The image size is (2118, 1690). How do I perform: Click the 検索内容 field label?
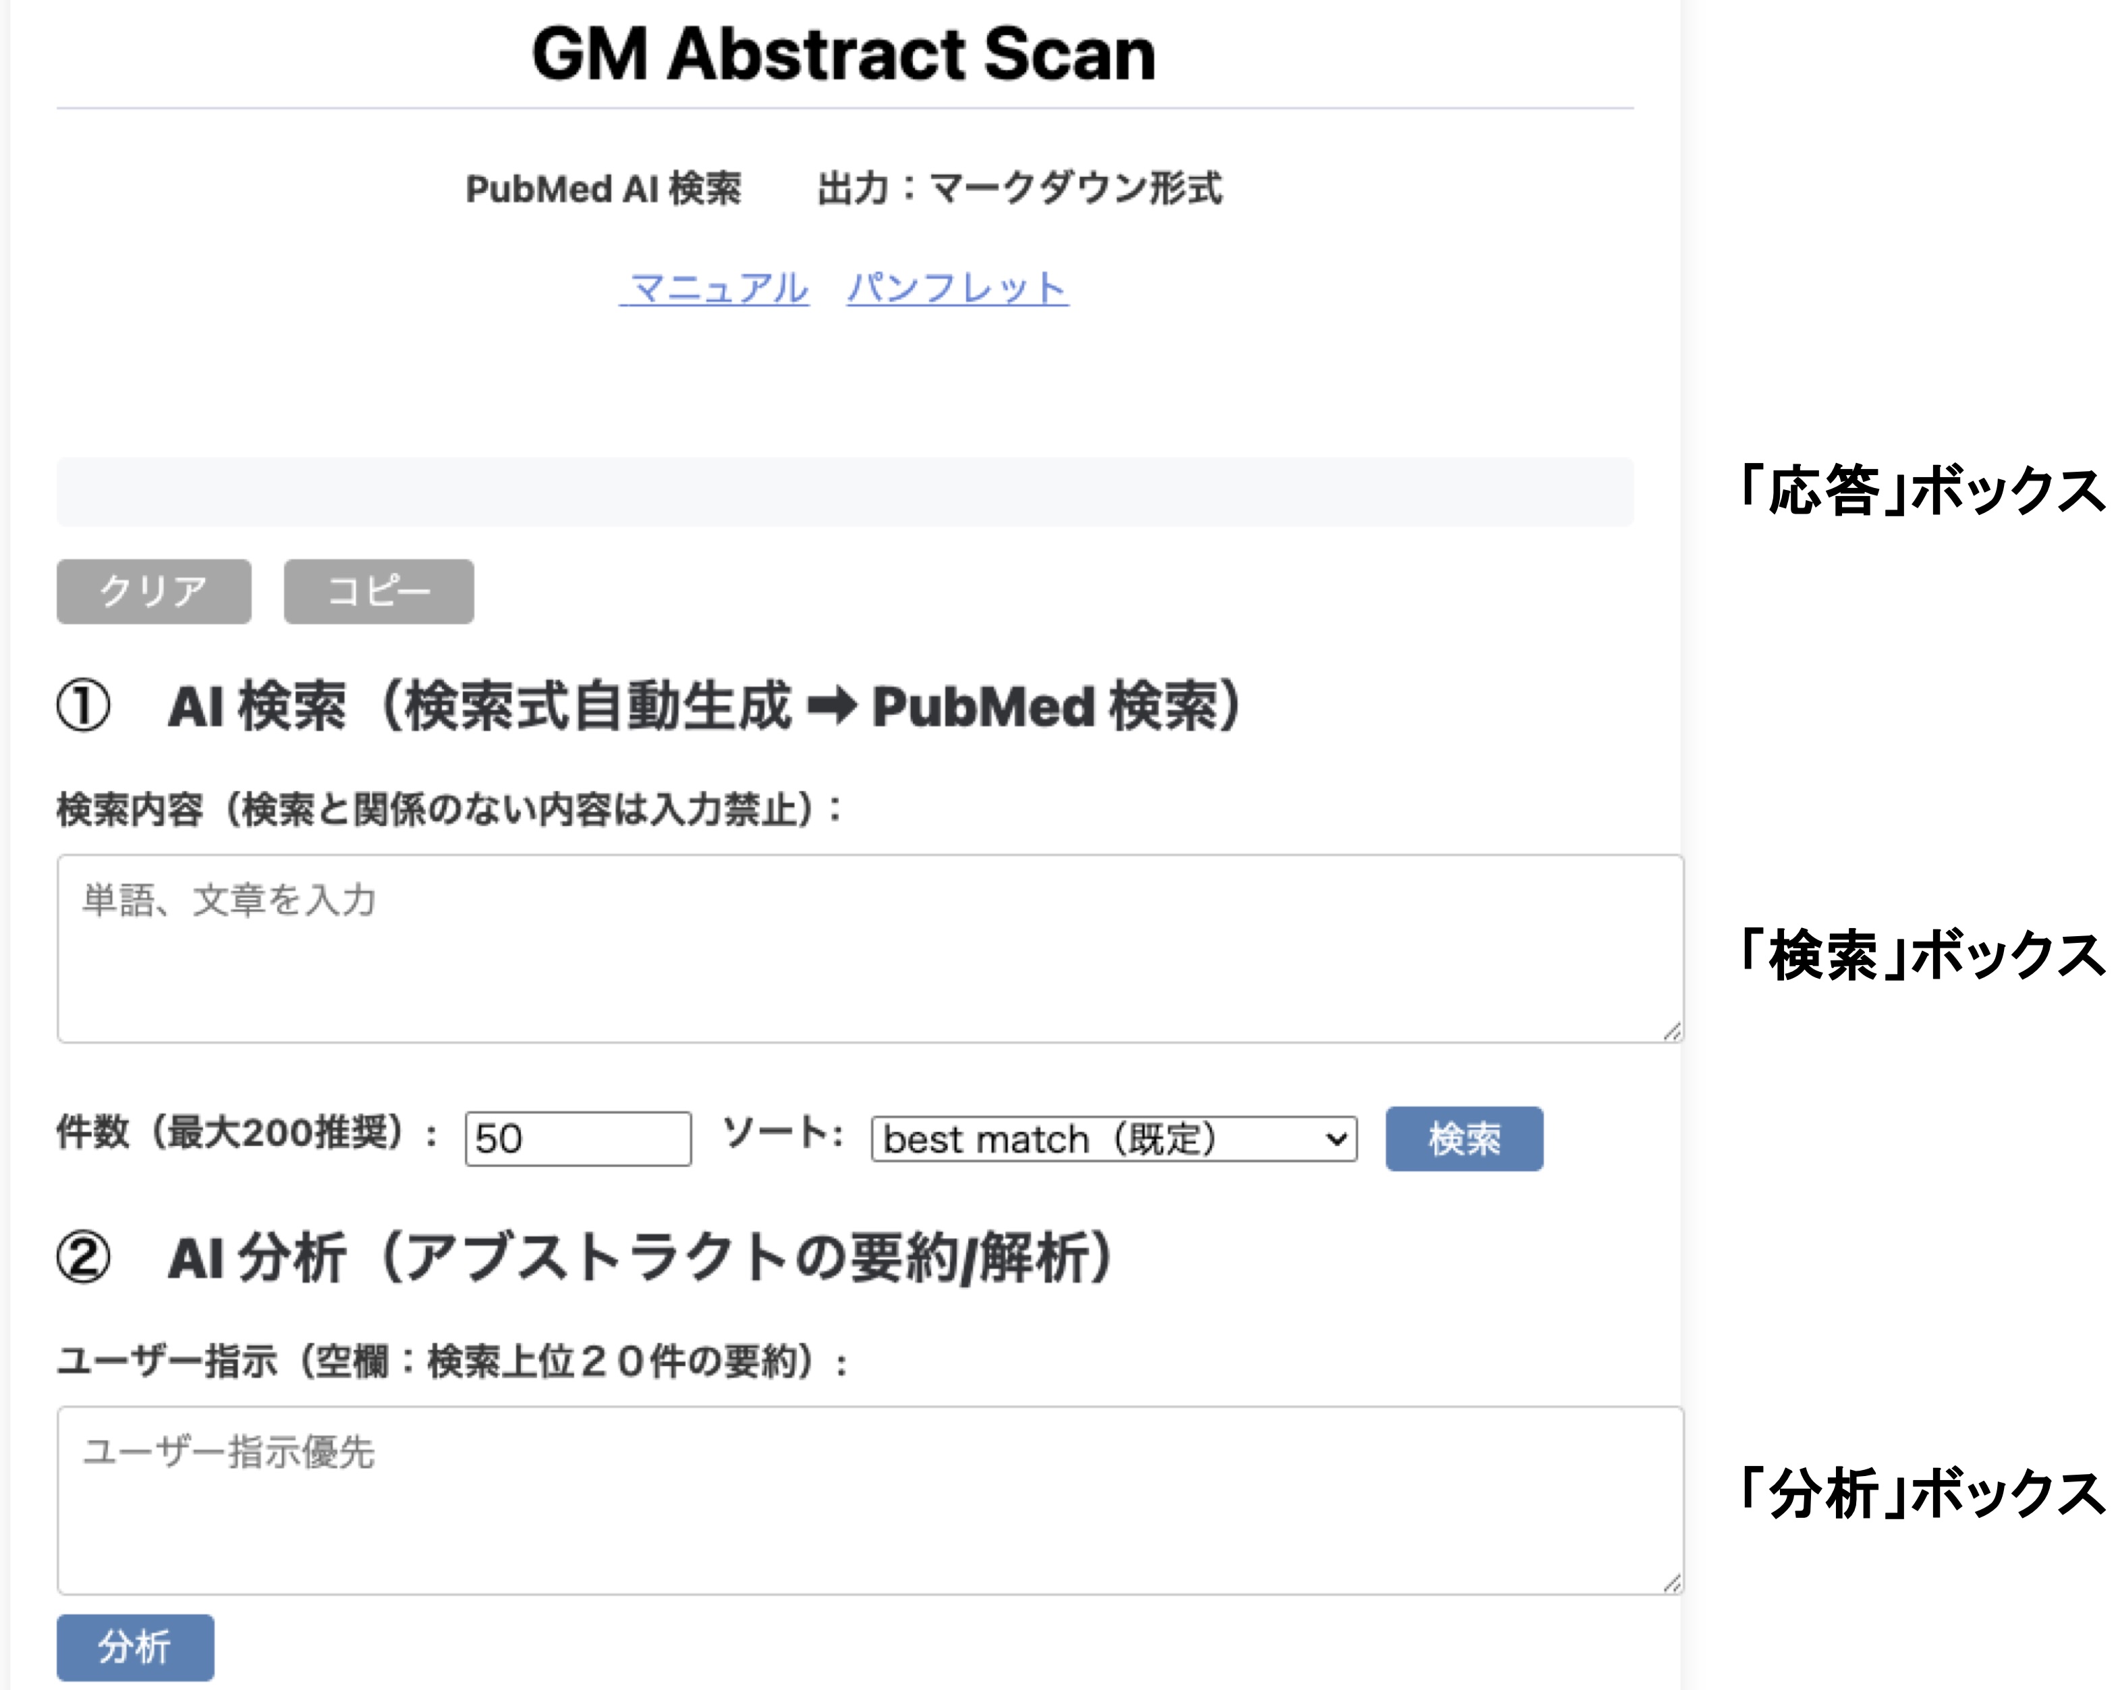[x=449, y=810]
